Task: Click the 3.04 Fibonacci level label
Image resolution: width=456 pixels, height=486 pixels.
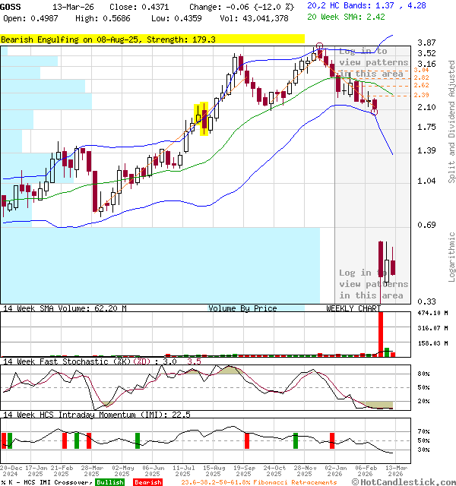Action: [421, 70]
